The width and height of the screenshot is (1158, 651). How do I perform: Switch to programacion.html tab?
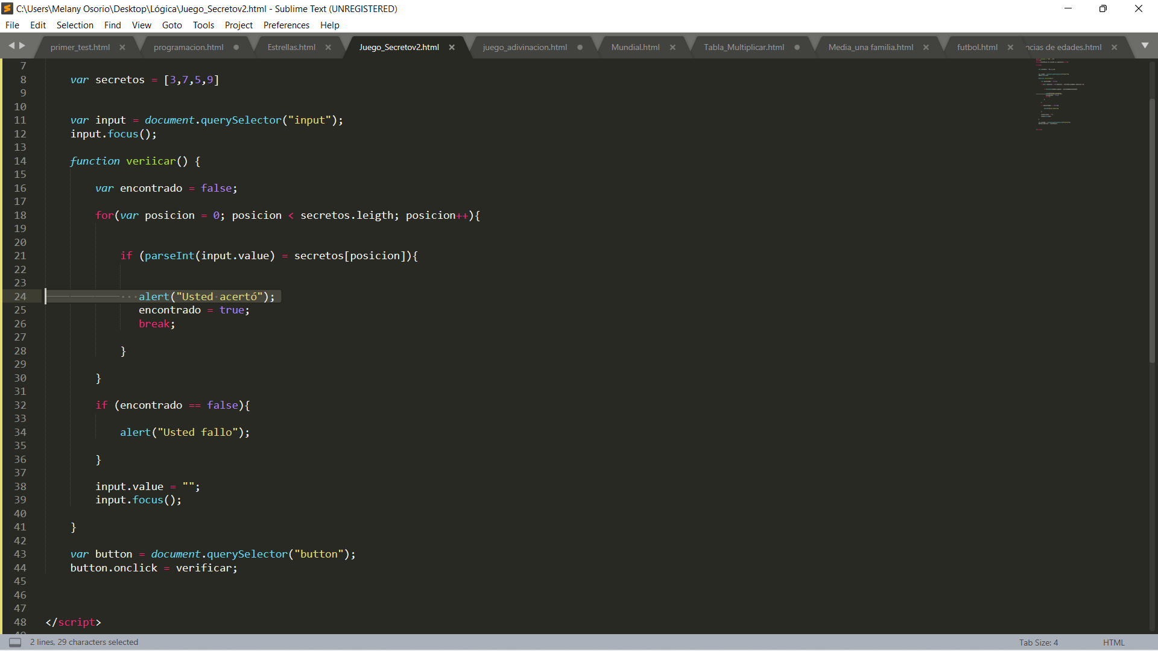[188, 47]
